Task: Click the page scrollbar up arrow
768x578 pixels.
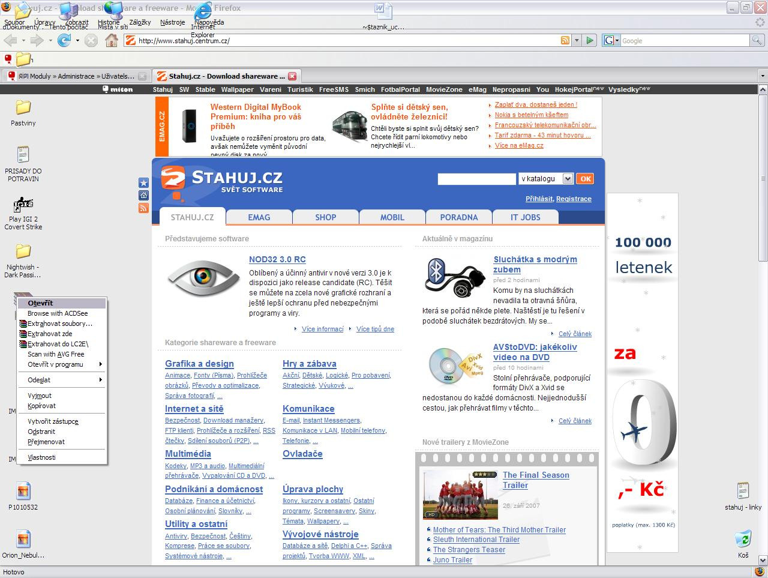Action: click(x=763, y=89)
